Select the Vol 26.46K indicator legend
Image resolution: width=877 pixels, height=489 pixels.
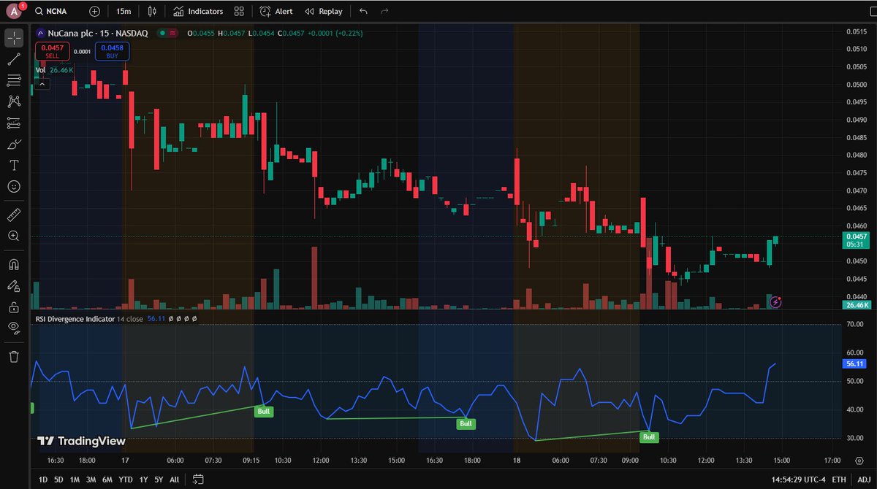tap(55, 70)
